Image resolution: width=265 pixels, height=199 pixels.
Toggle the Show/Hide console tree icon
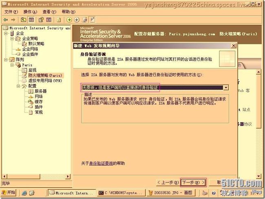click(x=31, y=20)
